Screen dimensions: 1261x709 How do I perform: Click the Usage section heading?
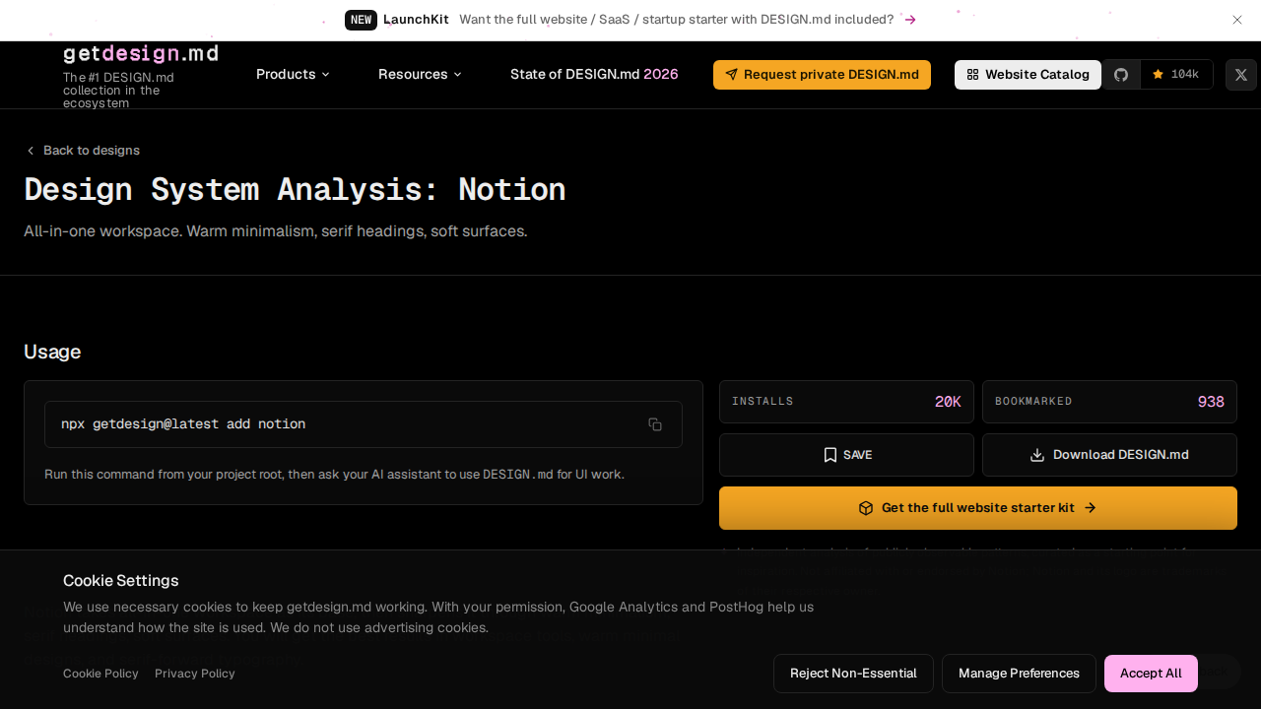52,352
